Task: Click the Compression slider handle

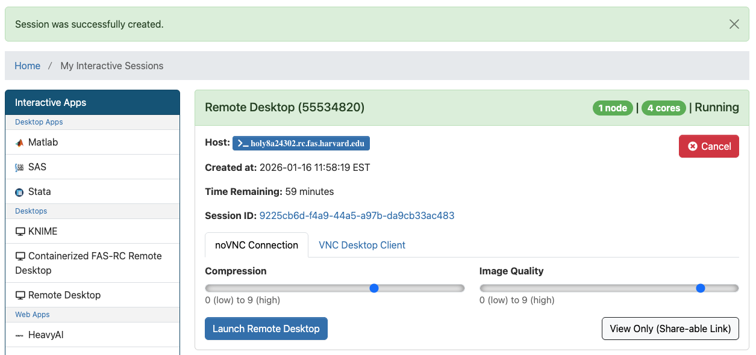Action: [373, 288]
